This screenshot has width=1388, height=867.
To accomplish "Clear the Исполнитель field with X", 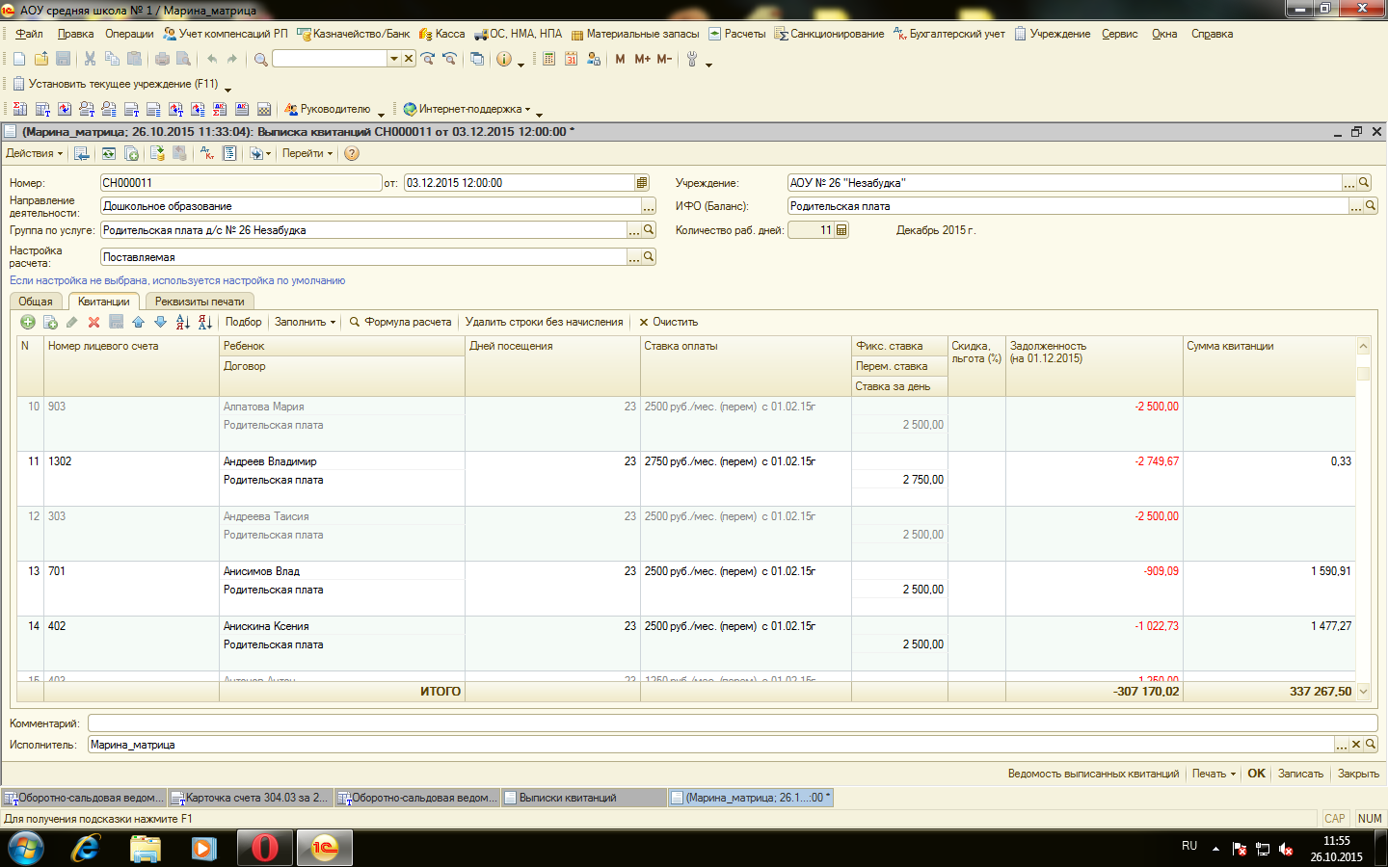I will (1355, 745).
